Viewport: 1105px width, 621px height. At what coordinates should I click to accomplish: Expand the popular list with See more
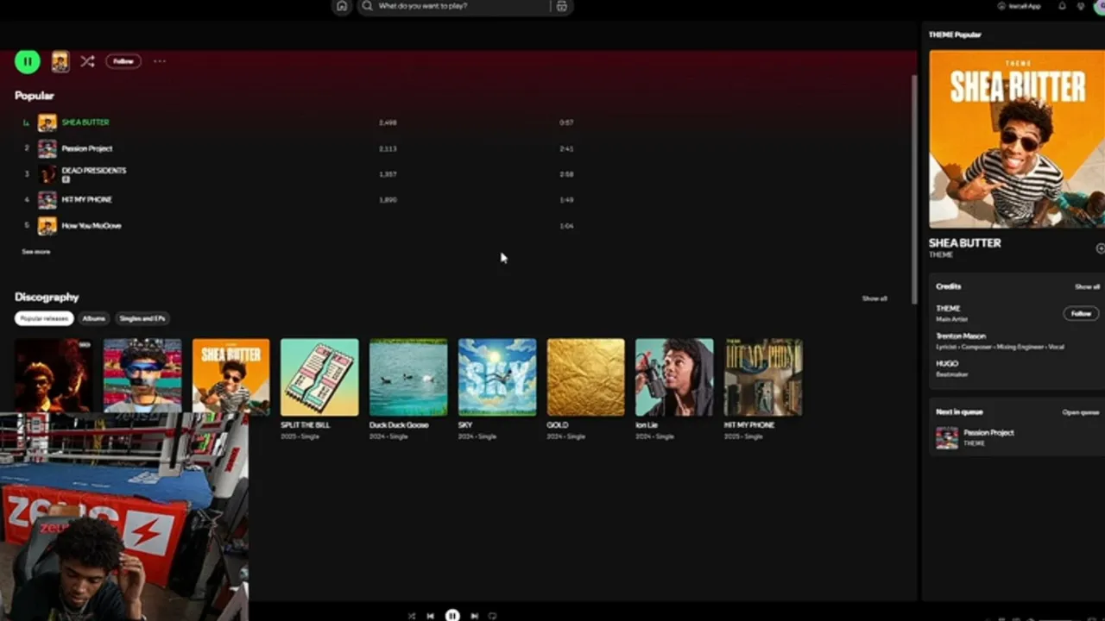point(36,252)
